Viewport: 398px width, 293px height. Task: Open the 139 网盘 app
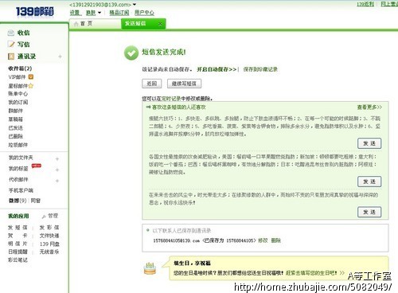[x=49, y=244]
